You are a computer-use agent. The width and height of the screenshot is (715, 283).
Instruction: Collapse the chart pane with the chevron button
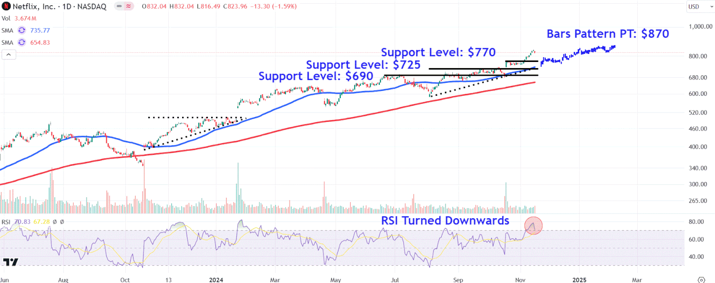click(9, 54)
